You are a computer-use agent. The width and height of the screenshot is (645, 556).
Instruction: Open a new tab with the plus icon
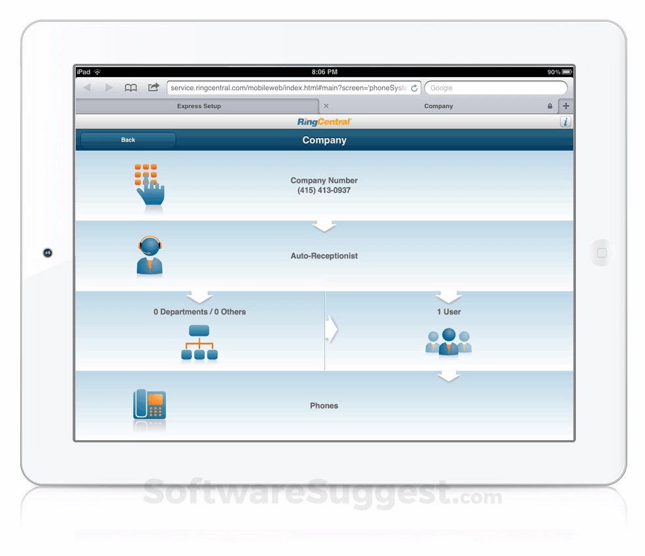tap(566, 106)
